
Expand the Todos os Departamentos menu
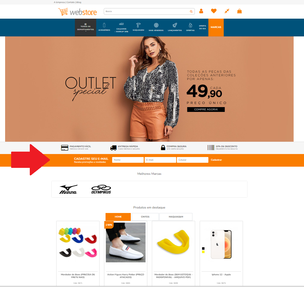[85, 27]
